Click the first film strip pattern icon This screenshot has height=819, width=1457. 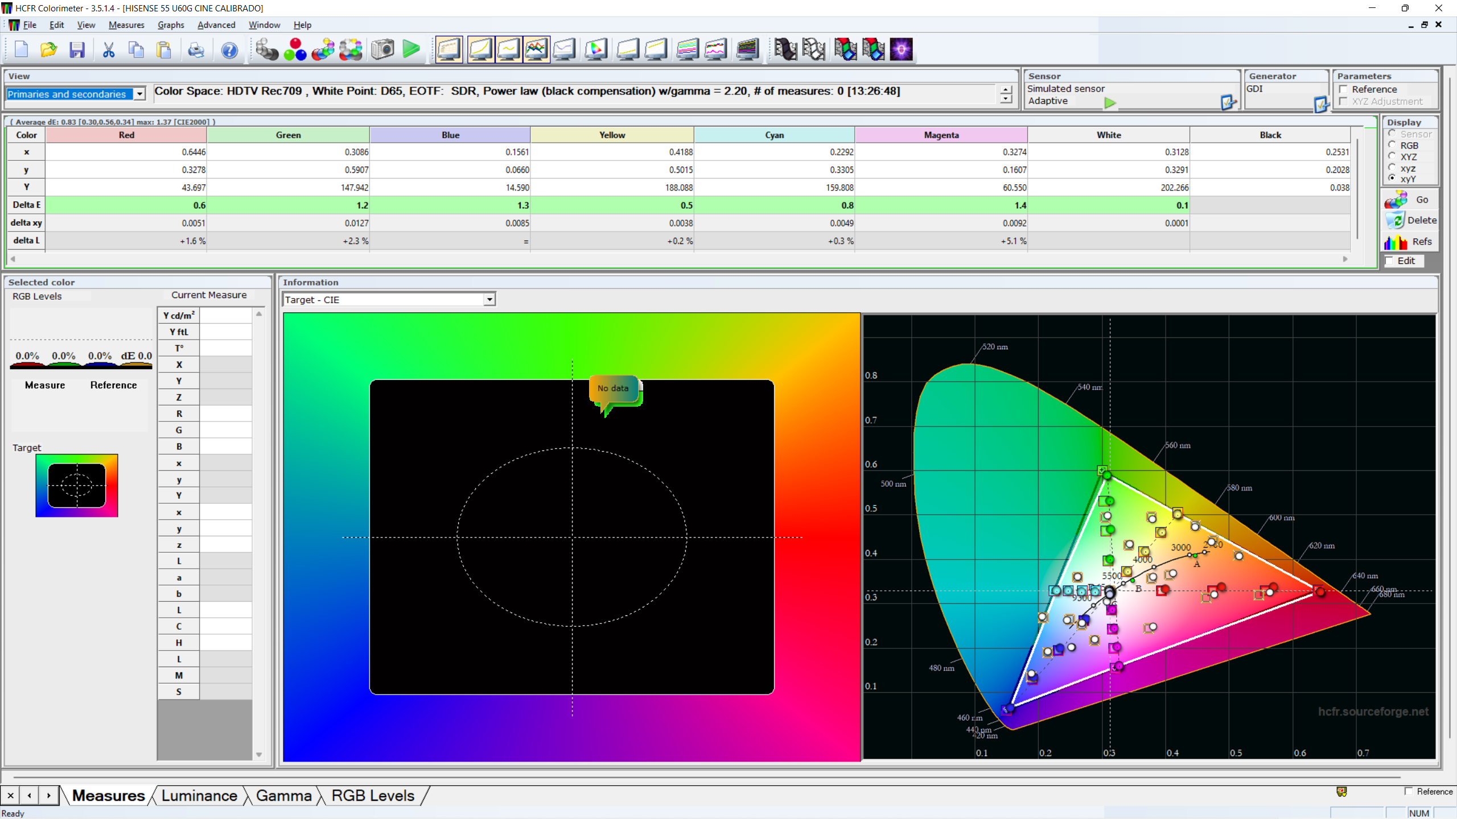click(785, 49)
